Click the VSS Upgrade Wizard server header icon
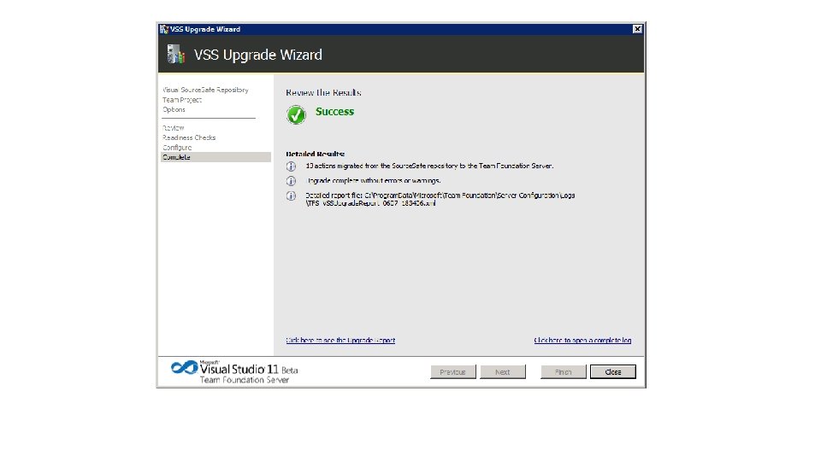This screenshot has width=821, height=461. pos(176,54)
